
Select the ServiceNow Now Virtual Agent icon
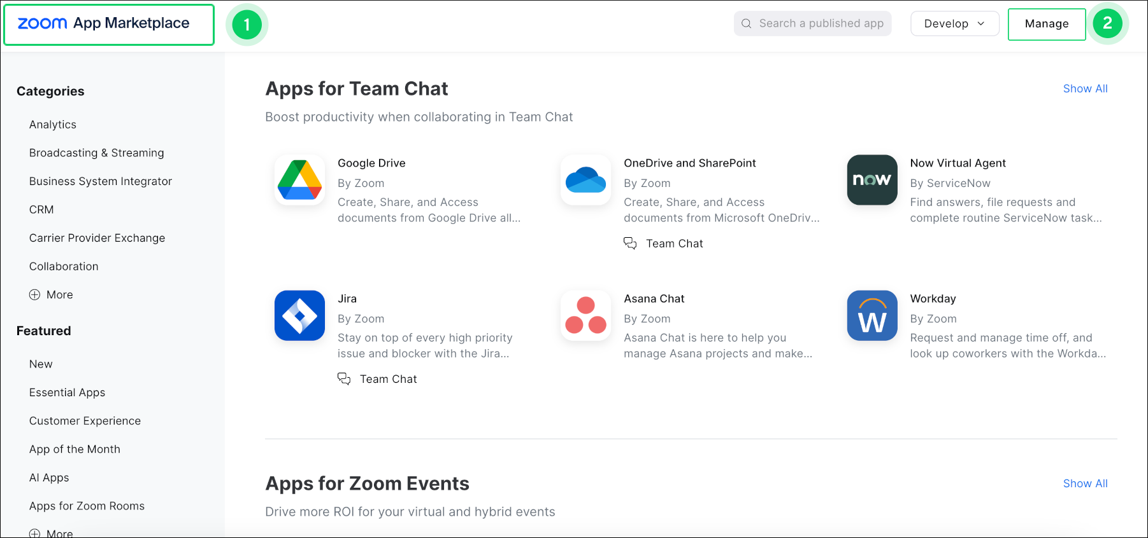872,180
